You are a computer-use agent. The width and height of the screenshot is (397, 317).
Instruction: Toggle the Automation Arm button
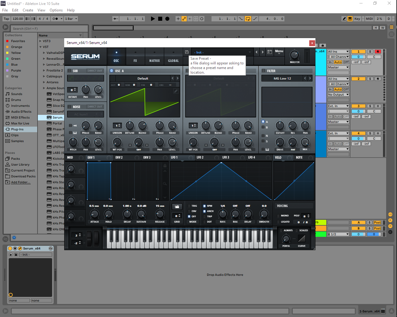click(184, 19)
